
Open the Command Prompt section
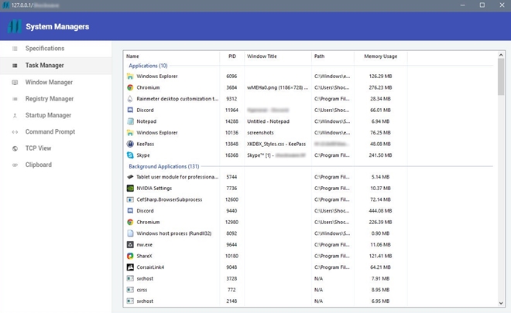click(x=56, y=132)
